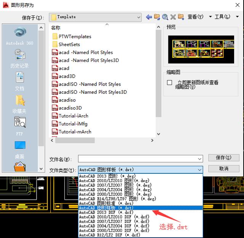The height and width of the screenshot is (238, 244).
Task: Enable 立即更新图纸并查看缩略图 checkbox
Action: click(169, 83)
